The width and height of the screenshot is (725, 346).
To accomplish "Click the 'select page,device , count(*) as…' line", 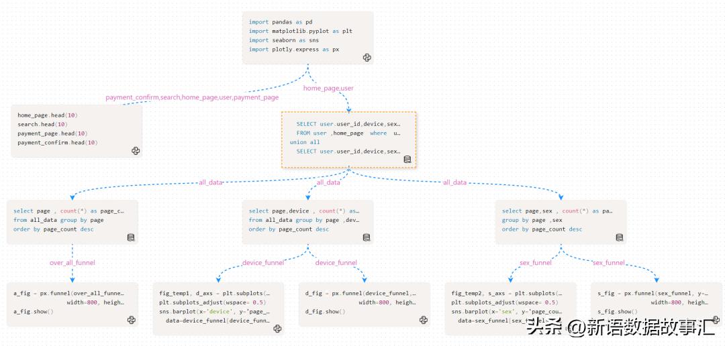I will 304,211.
